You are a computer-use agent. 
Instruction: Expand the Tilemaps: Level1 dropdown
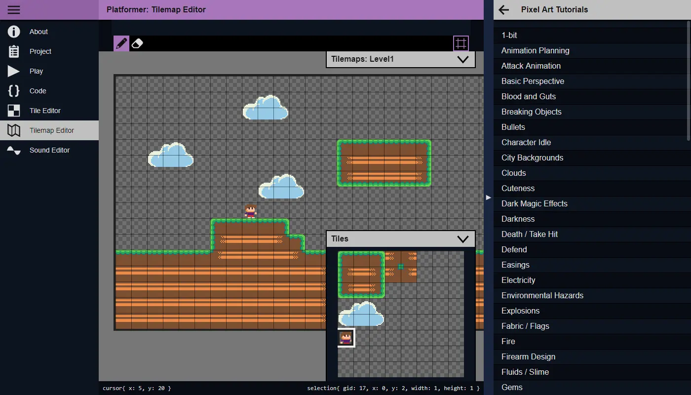click(x=462, y=59)
